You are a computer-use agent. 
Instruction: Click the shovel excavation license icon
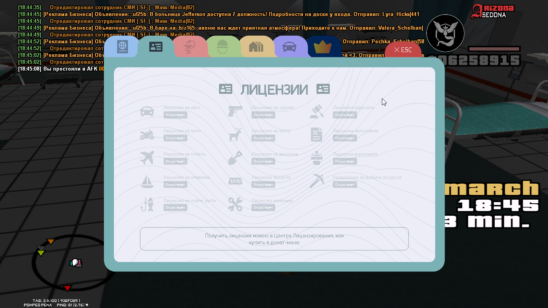(235, 158)
